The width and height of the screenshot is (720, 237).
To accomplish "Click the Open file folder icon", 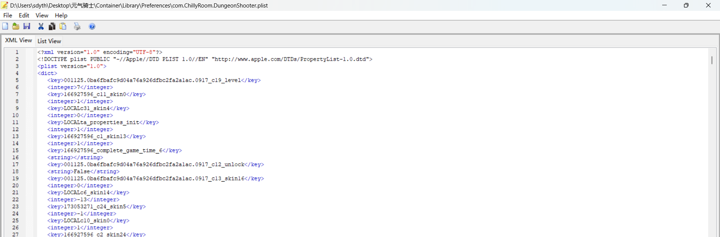I will point(16,26).
